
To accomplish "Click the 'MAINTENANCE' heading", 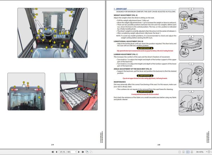I will [120, 82].
